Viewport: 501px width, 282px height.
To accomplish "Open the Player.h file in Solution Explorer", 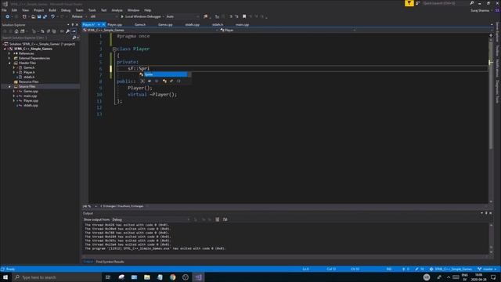I will click(29, 72).
